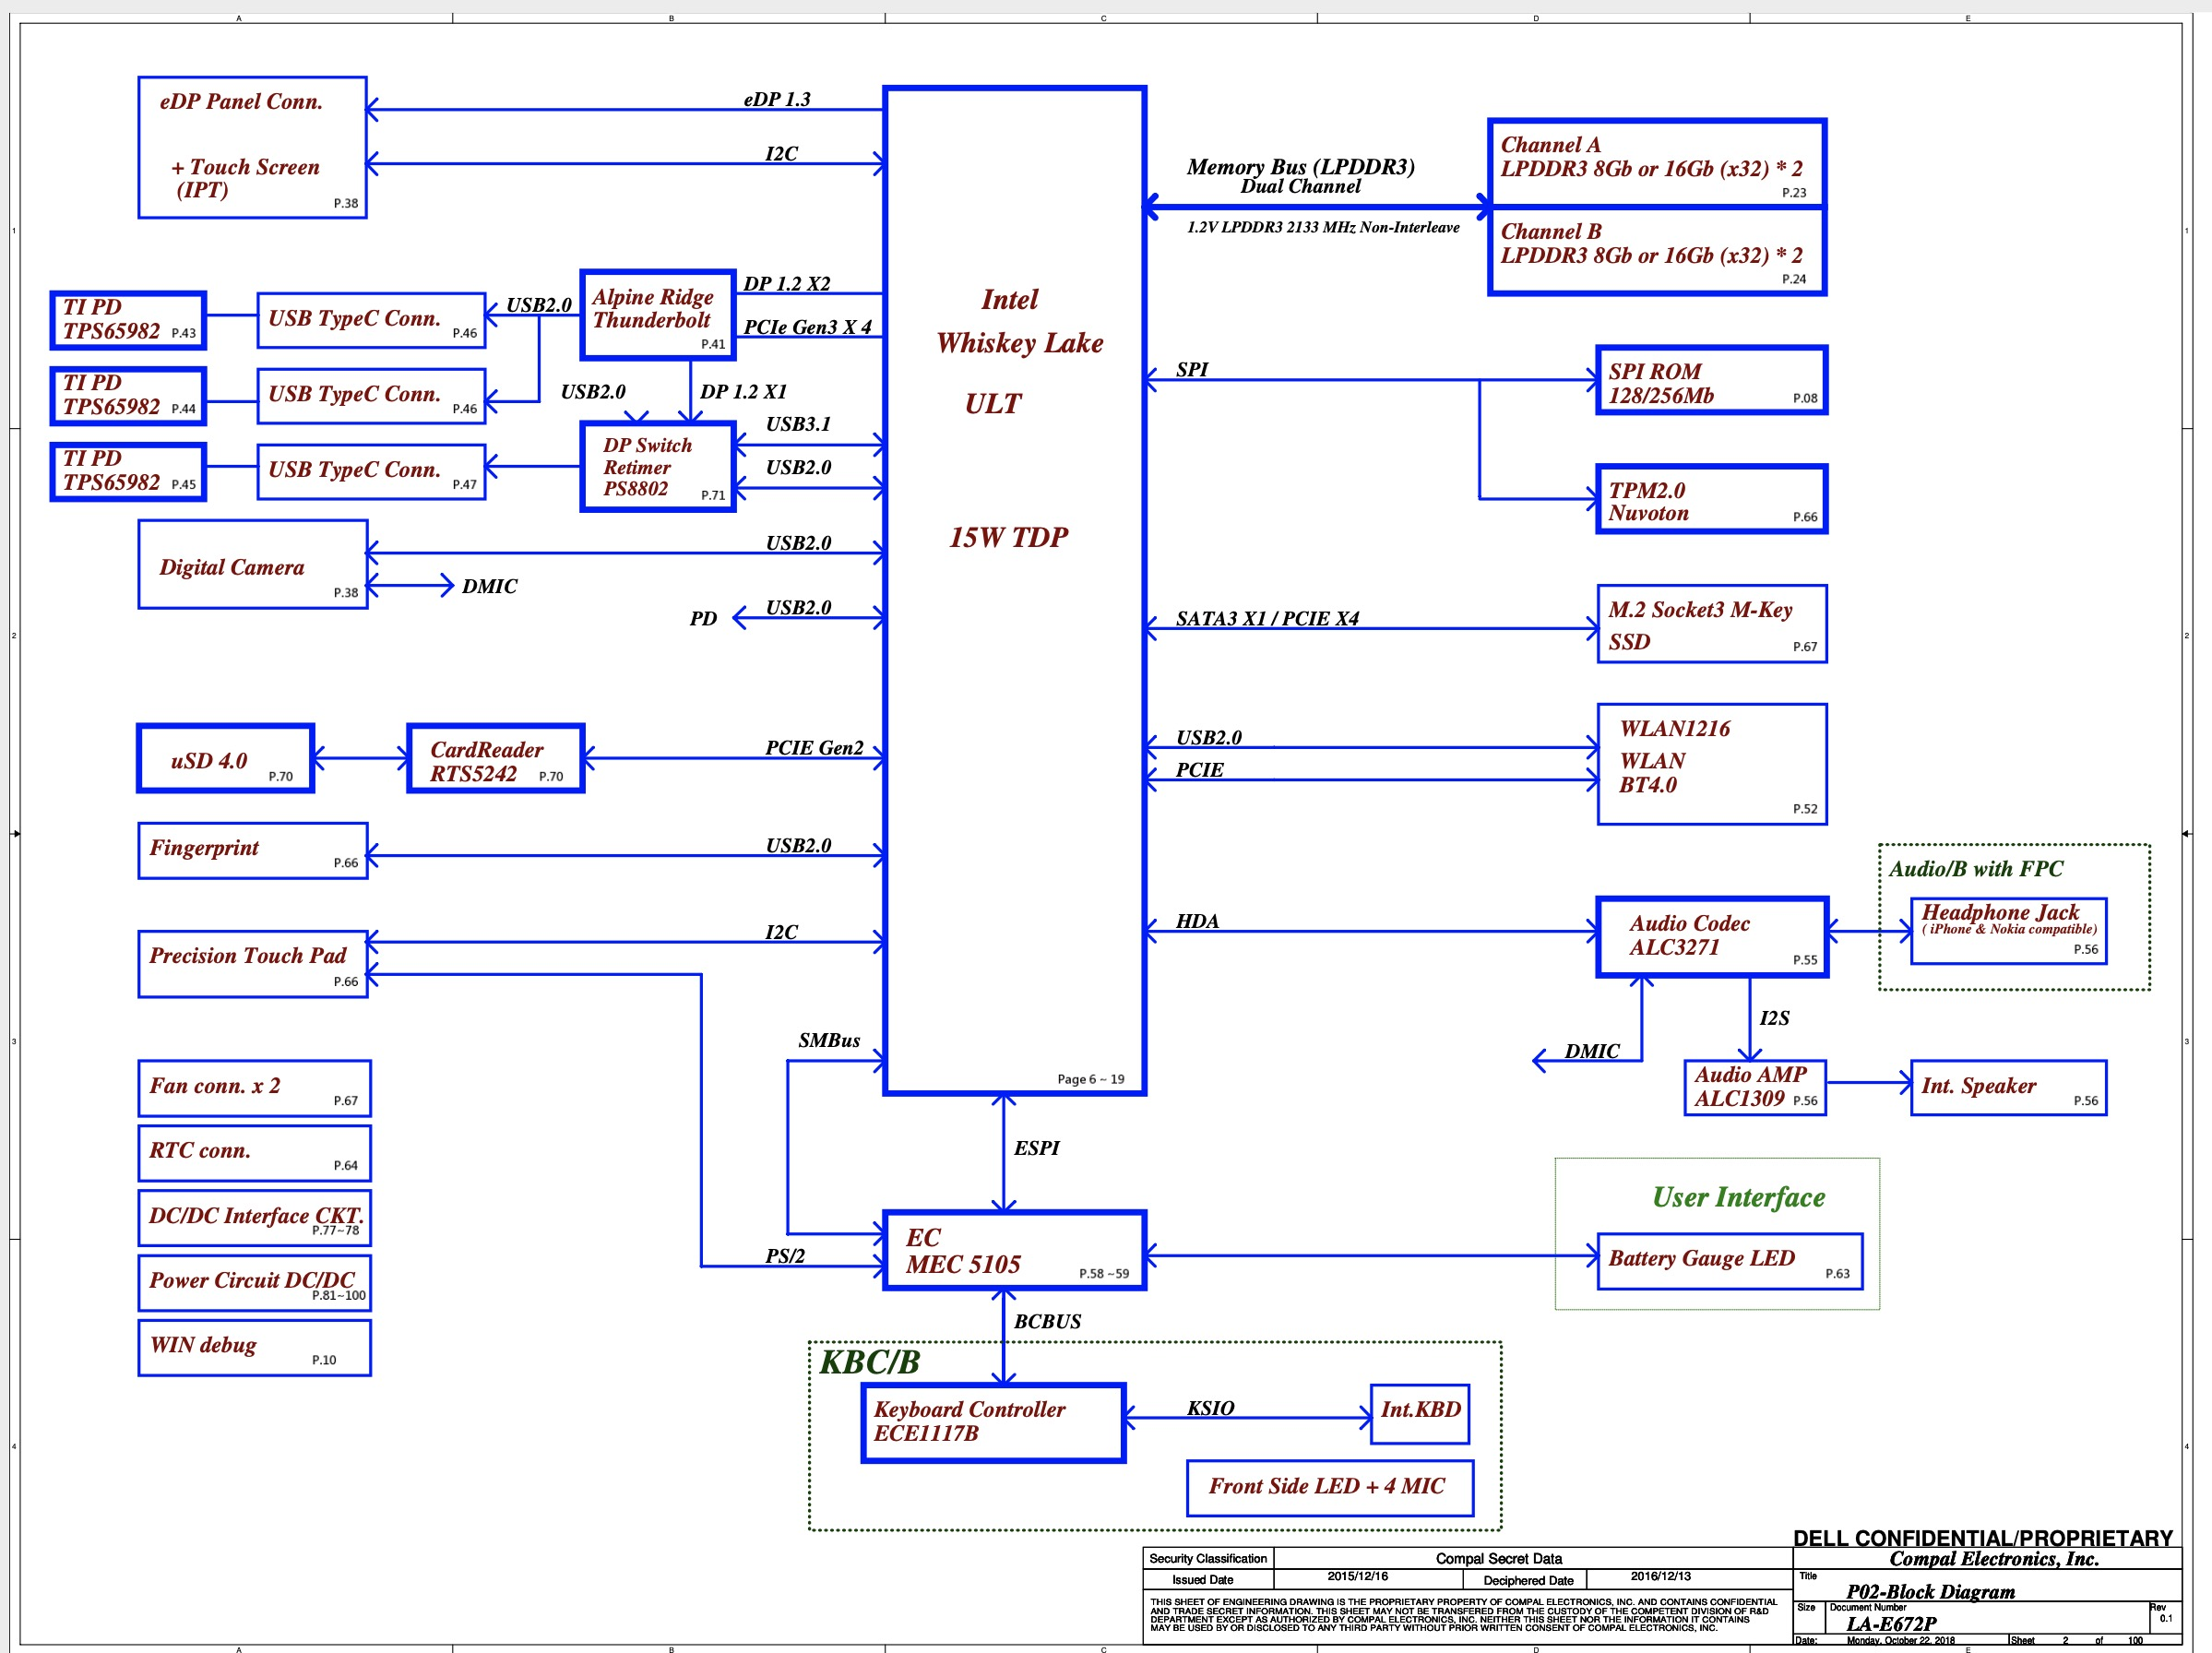This screenshot has width=2212, height=1653.
Task: Click the WLAN1216 WLAN BT4.0 block
Action: (x=1711, y=764)
